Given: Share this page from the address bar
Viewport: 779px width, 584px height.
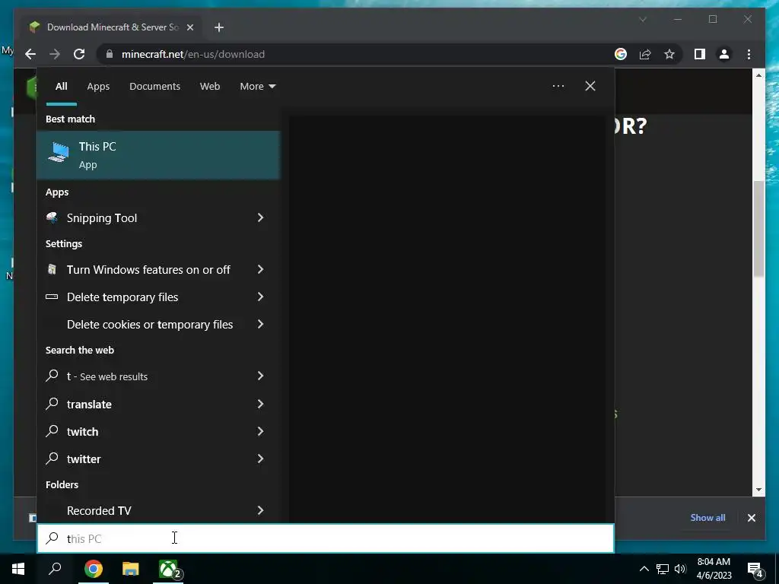Looking at the screenshot, I should pyautogui.click(x=645, y=54).
